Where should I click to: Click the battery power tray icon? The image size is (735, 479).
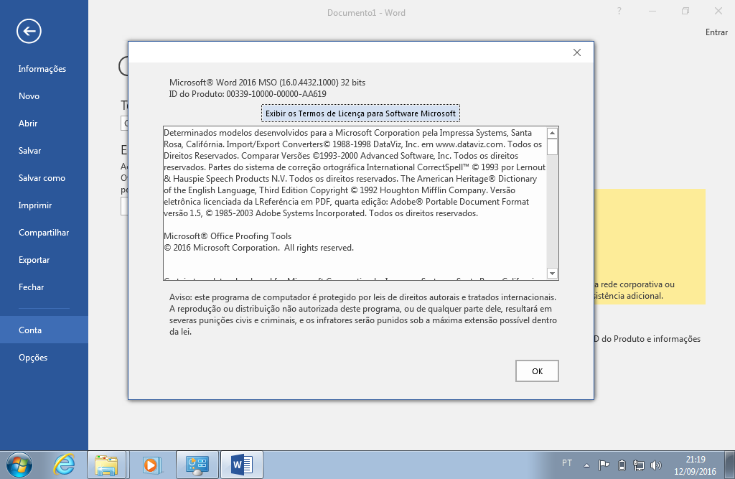point(622,465)
